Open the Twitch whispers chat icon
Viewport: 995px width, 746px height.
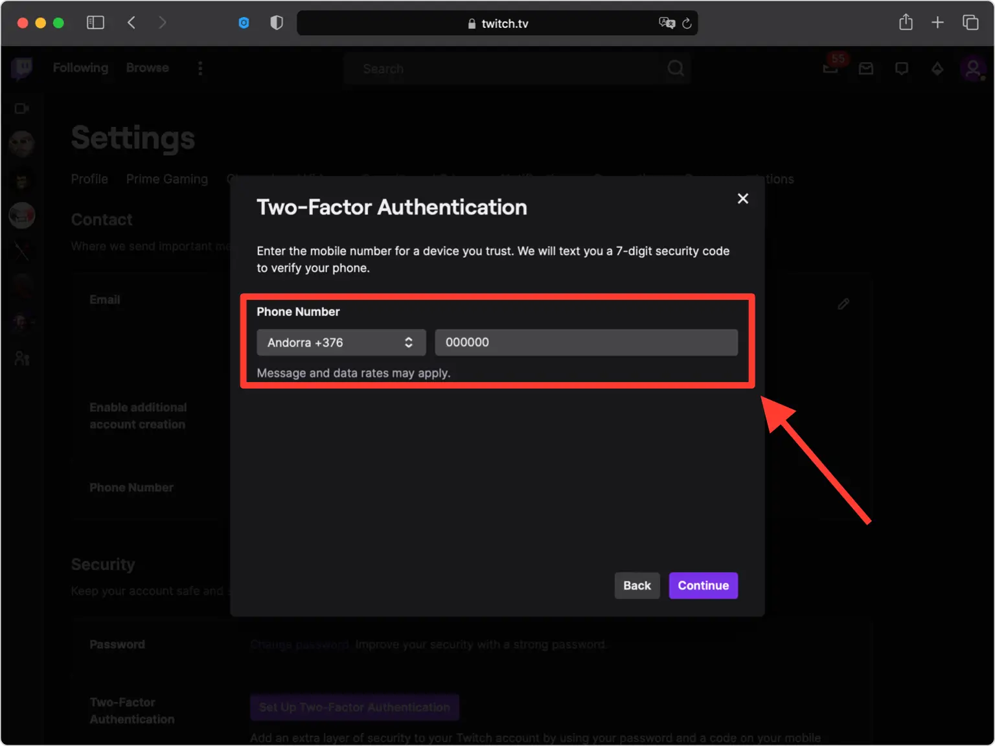pos(901,69)
